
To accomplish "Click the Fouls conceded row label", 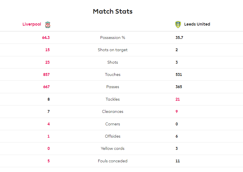I will click(x=113, y=161).
